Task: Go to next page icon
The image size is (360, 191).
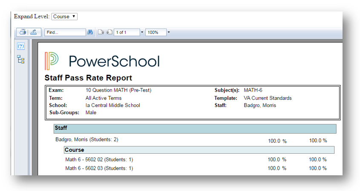Action: 101,32
